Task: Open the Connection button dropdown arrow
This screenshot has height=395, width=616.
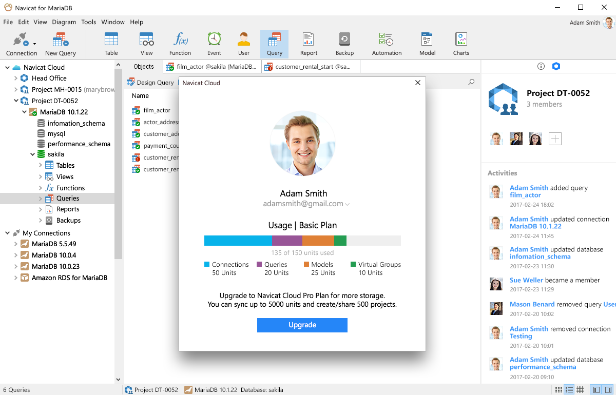Action: [34, 43]
